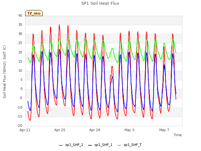Click the 25 y-axis tick label

click(x=20, y=43)
